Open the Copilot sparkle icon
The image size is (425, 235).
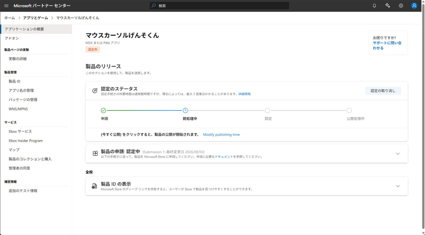tap(387, 6)
